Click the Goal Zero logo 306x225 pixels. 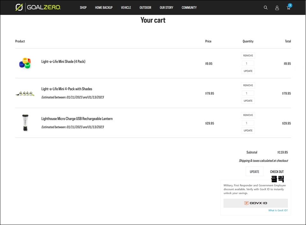tap(38, 7)
